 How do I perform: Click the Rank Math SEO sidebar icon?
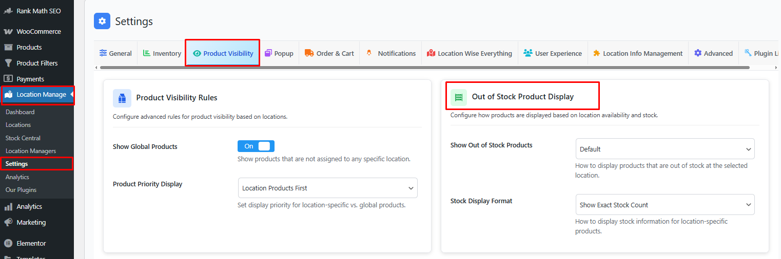coord(8,11)
